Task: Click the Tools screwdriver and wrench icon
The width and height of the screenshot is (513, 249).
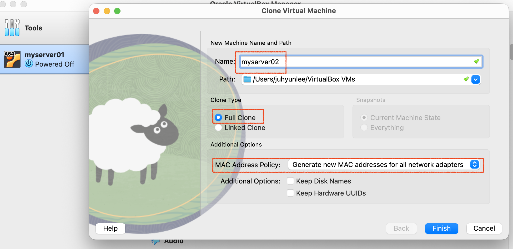Action: pyautogui.click(x=12, y=28)
